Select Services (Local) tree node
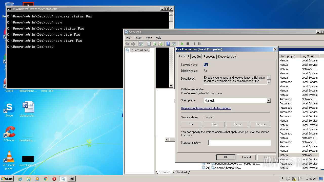Screen dimensions: 324x182 tap(140, 50)
